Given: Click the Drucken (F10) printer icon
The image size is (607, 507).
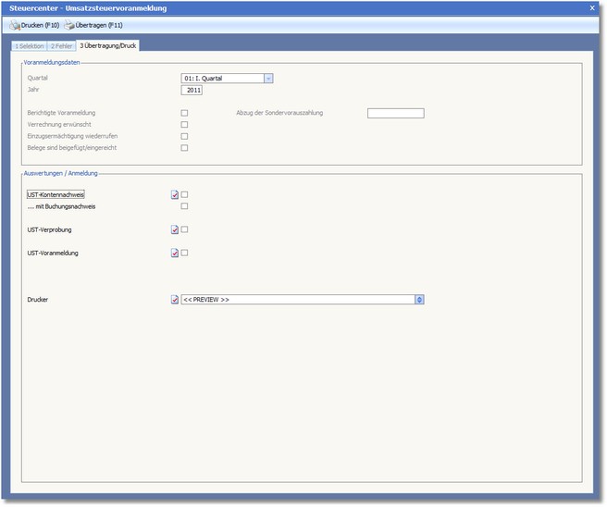Looking at the screenshot, I should 14,25.
